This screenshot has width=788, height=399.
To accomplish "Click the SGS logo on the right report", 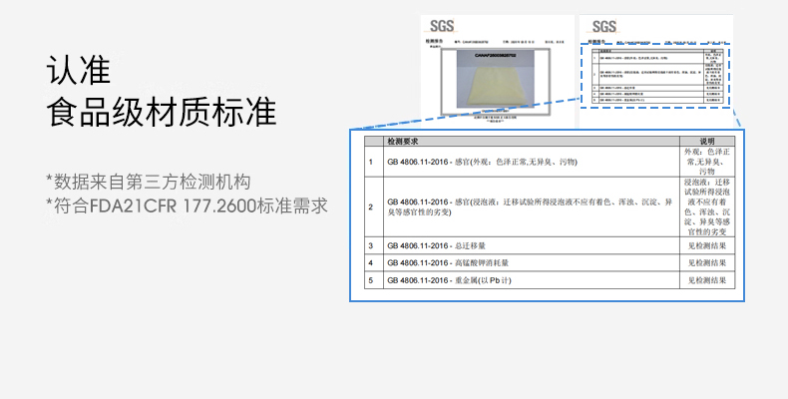I will click(605, 26).
